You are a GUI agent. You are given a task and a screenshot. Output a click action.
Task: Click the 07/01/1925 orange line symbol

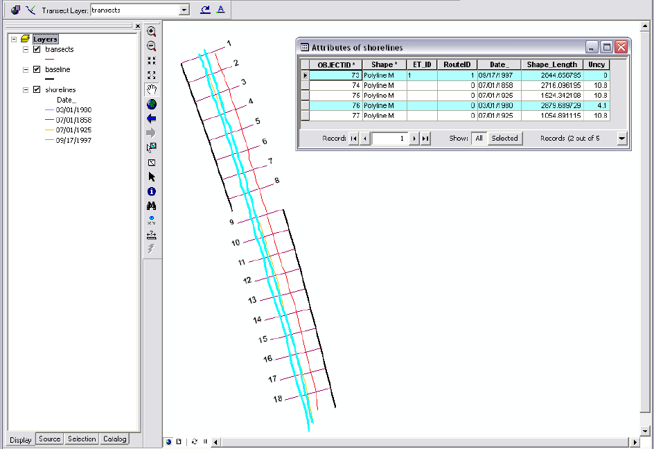click(49, 130)
